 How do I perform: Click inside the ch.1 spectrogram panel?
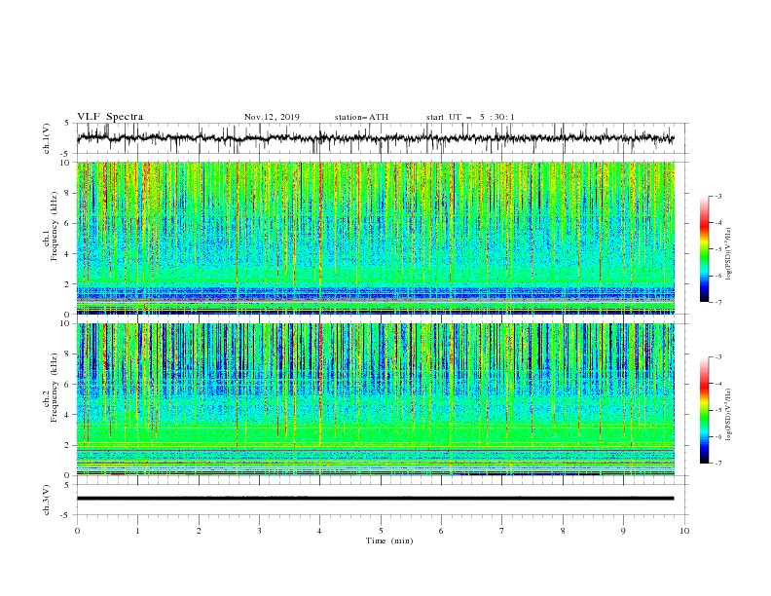coord(376,238)
